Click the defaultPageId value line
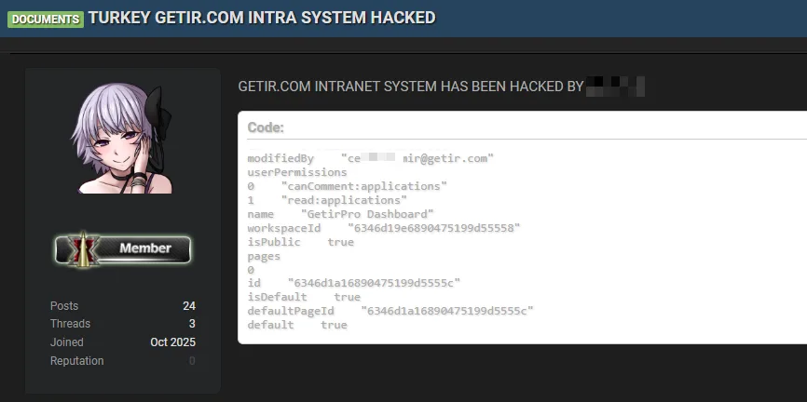The image size is (807, 402). [390, 311]
